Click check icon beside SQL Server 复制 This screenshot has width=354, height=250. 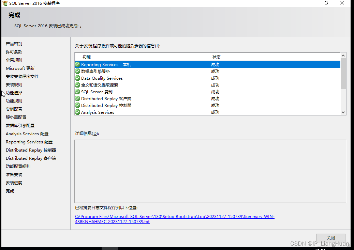[77, 92]
